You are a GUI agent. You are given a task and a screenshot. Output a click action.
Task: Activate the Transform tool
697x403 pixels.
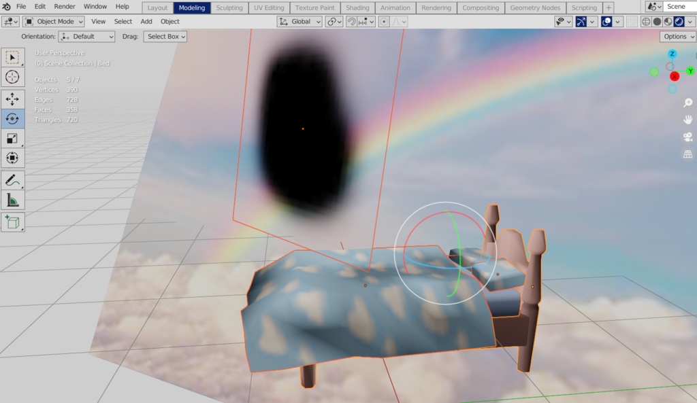pyautogui.click(x=12, y=158)
